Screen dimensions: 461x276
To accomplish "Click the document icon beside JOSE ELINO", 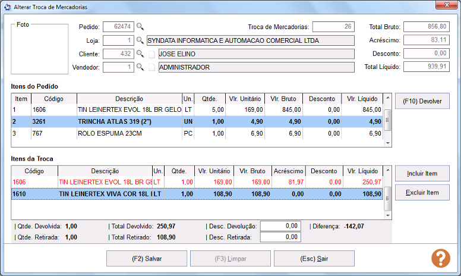I will pyautogui.click(x=151, y=54).
